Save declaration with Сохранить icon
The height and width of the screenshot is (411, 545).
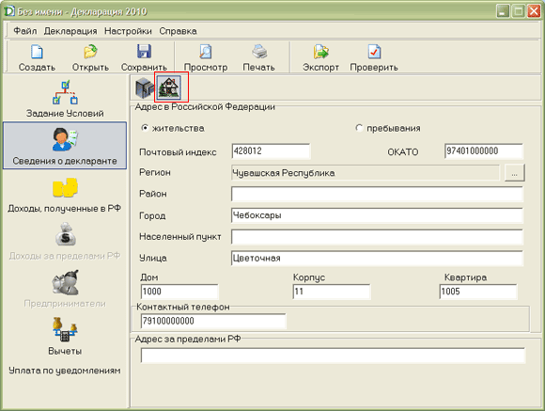click(144, 52)
